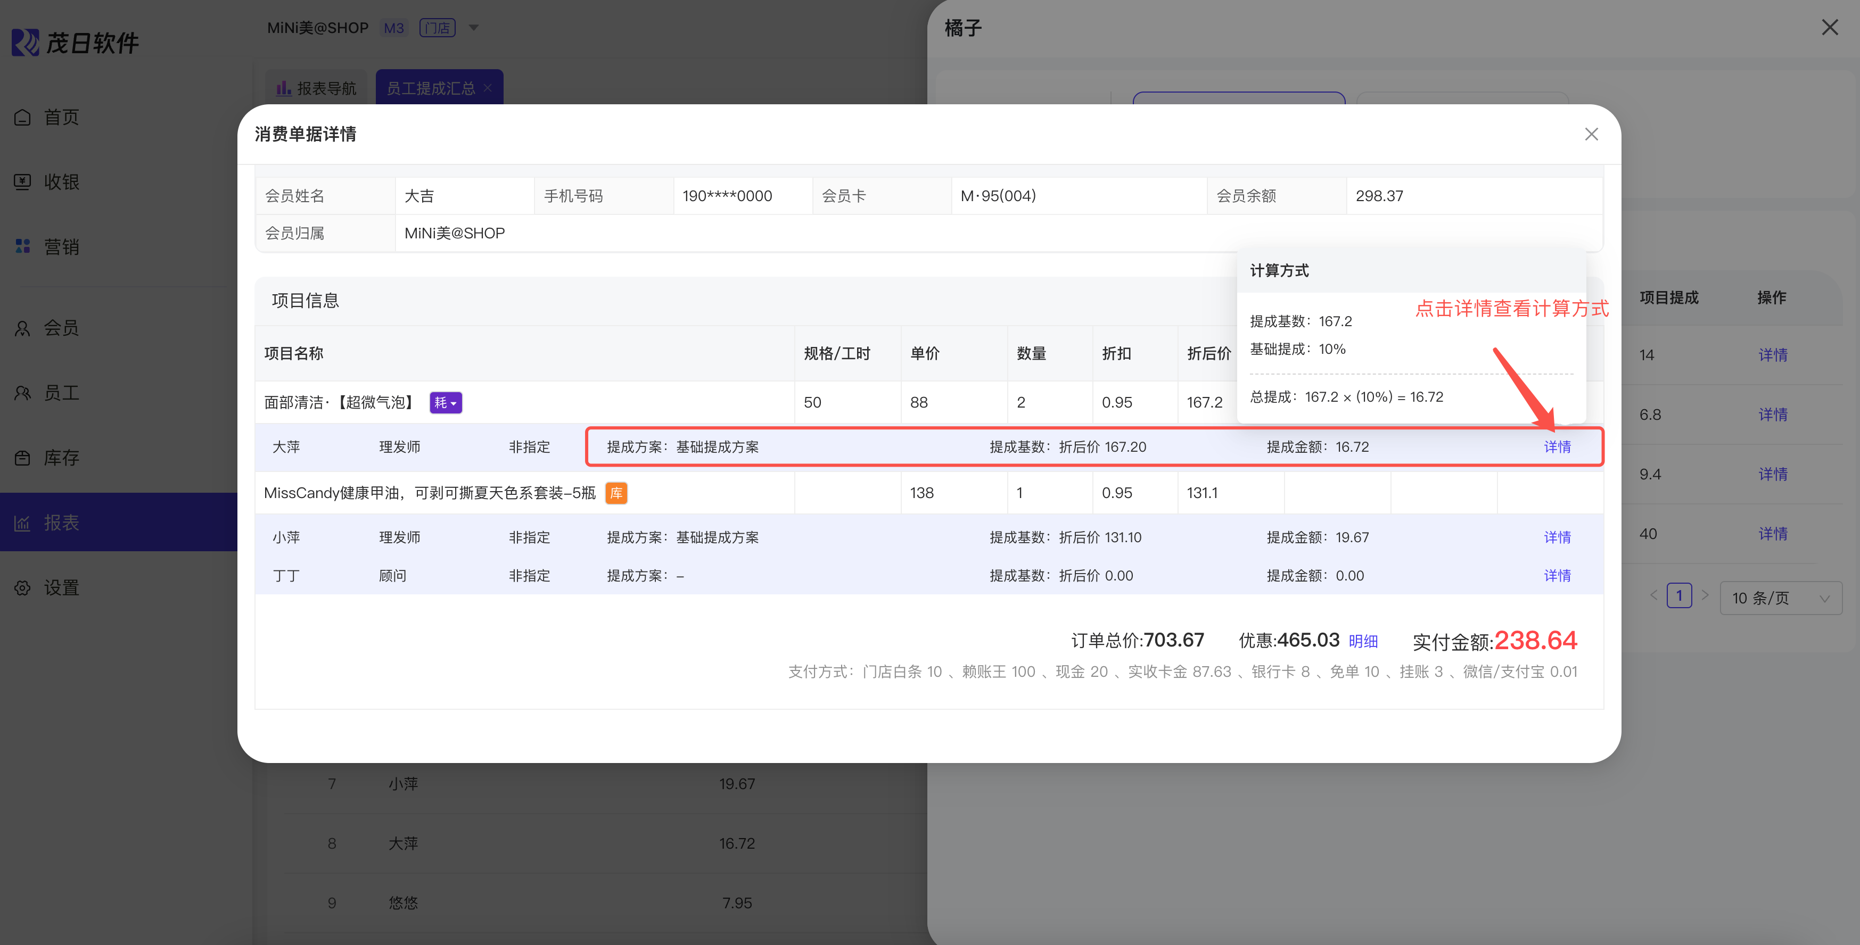This screenshot has width=1860, height=945.
Task: Select 报表 menu item
Action: (x=119, y=523)
